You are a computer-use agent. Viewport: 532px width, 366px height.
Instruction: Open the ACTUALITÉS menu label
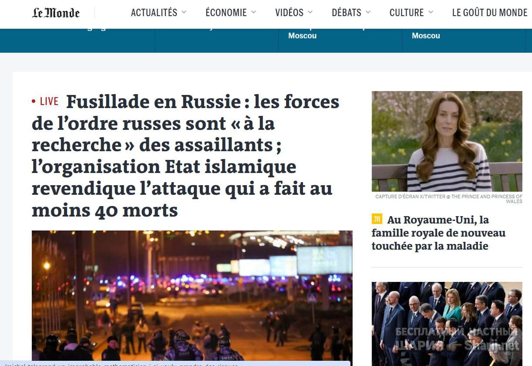pos(154,13)
